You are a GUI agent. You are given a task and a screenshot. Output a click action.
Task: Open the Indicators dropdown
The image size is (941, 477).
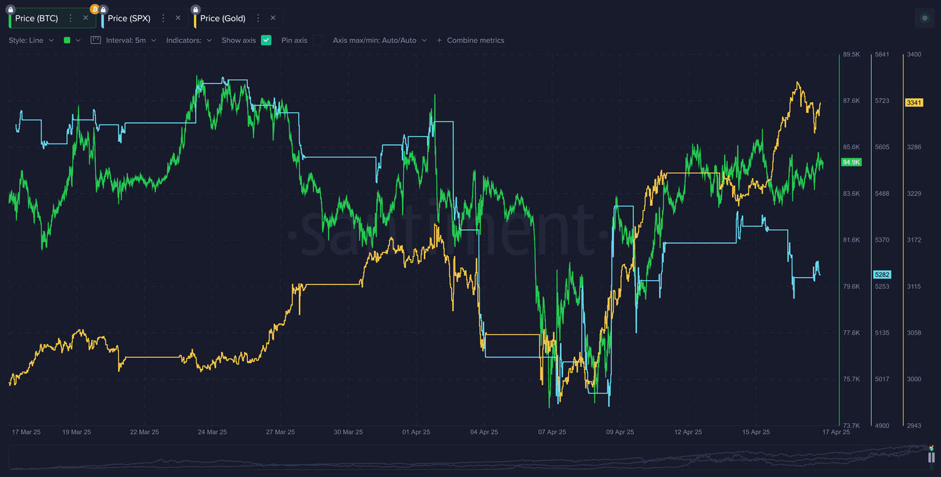click(189, 40)
